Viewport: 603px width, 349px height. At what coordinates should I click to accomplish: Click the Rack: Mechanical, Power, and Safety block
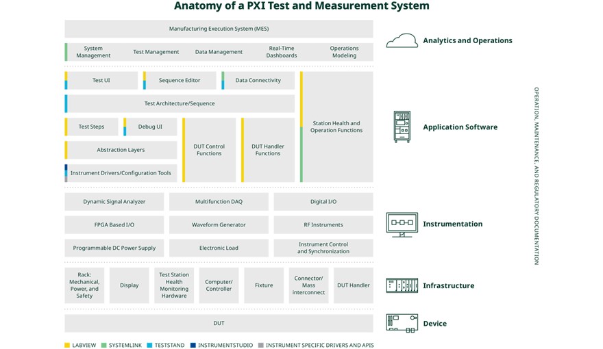(84, 285)
